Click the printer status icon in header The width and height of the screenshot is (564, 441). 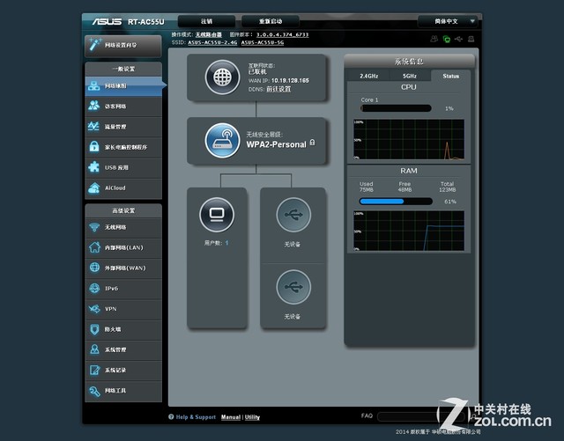pos(471,39)
